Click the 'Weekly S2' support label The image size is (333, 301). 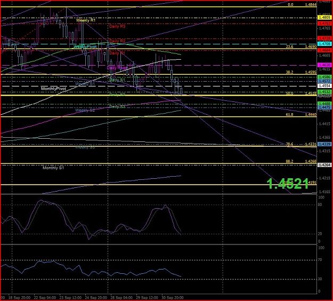pyautogui.click(x=85, y=110)
